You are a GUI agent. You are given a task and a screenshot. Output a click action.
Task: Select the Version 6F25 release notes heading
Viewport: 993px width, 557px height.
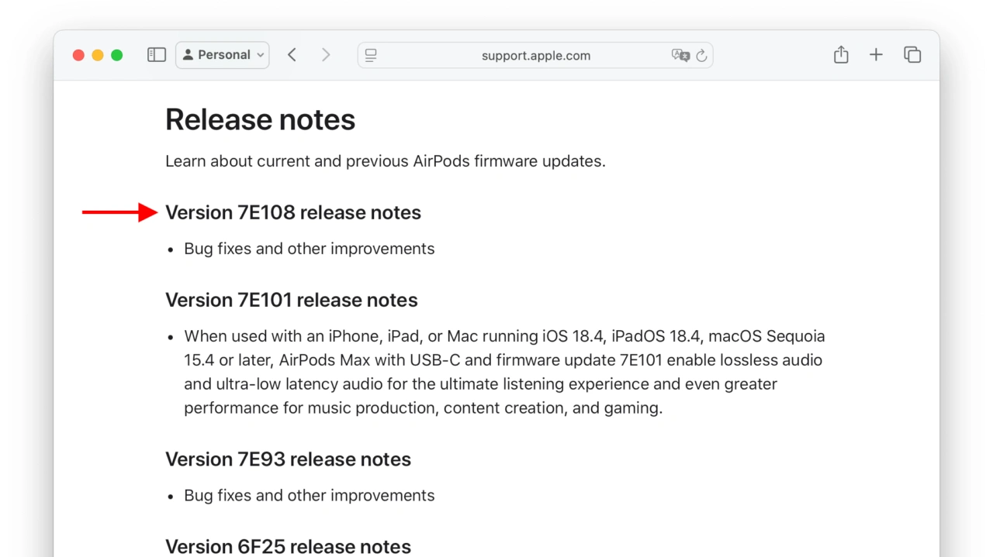[x=288, y=546]
